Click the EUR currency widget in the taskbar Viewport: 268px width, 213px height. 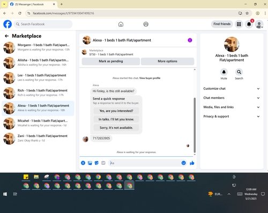pos(215,194)
